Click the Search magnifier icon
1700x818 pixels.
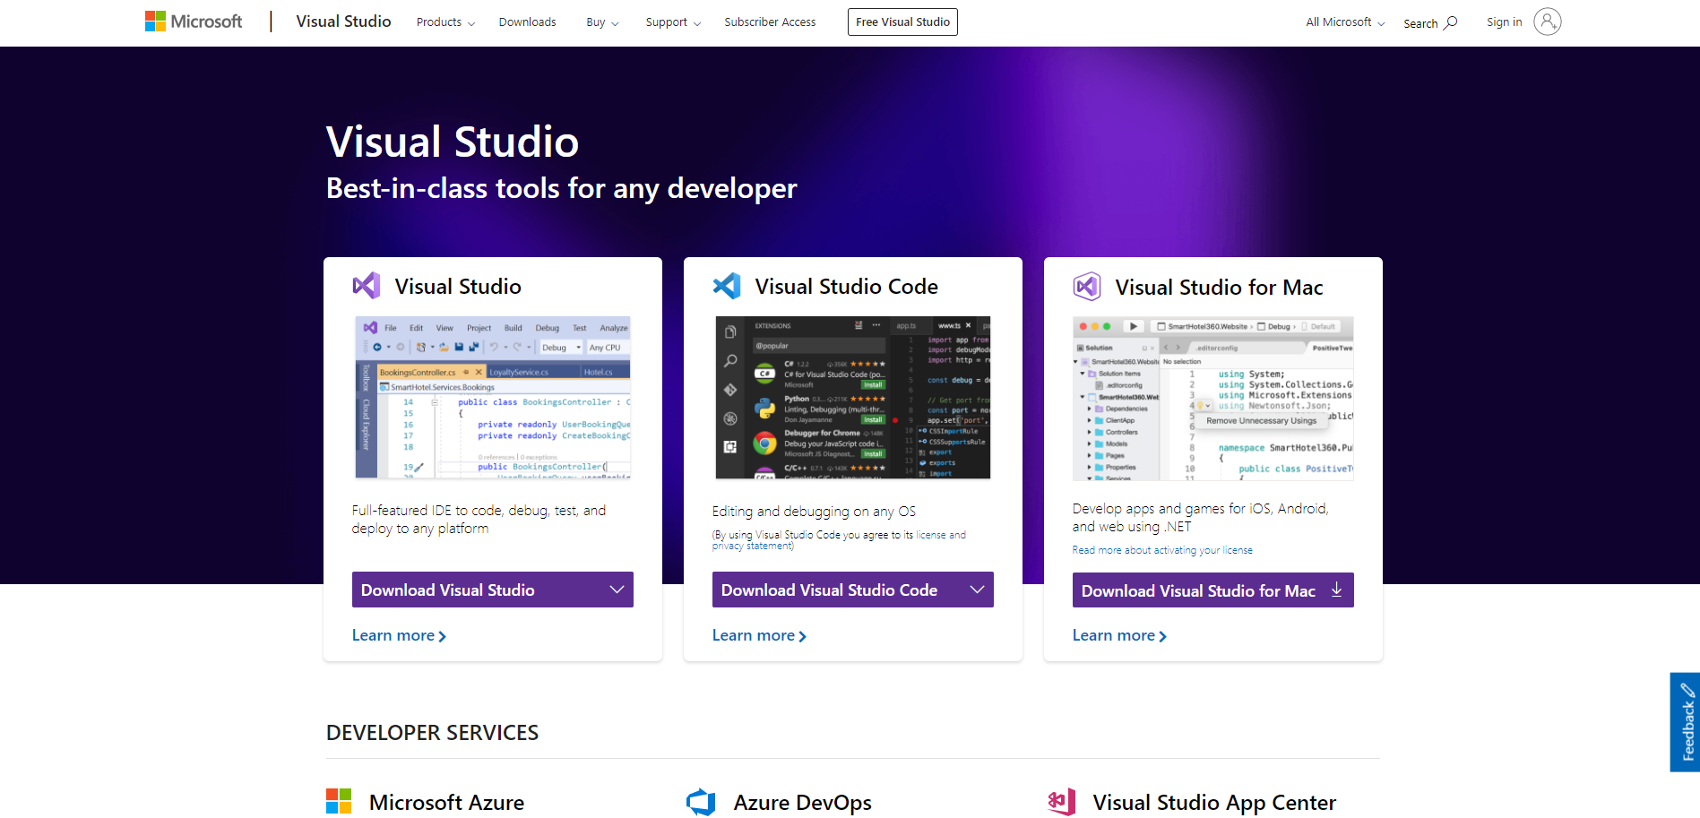coord(1451,22)
